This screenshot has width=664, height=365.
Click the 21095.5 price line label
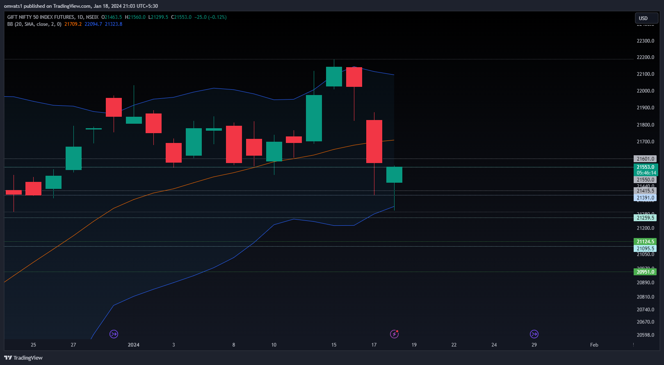click(646, 249)
